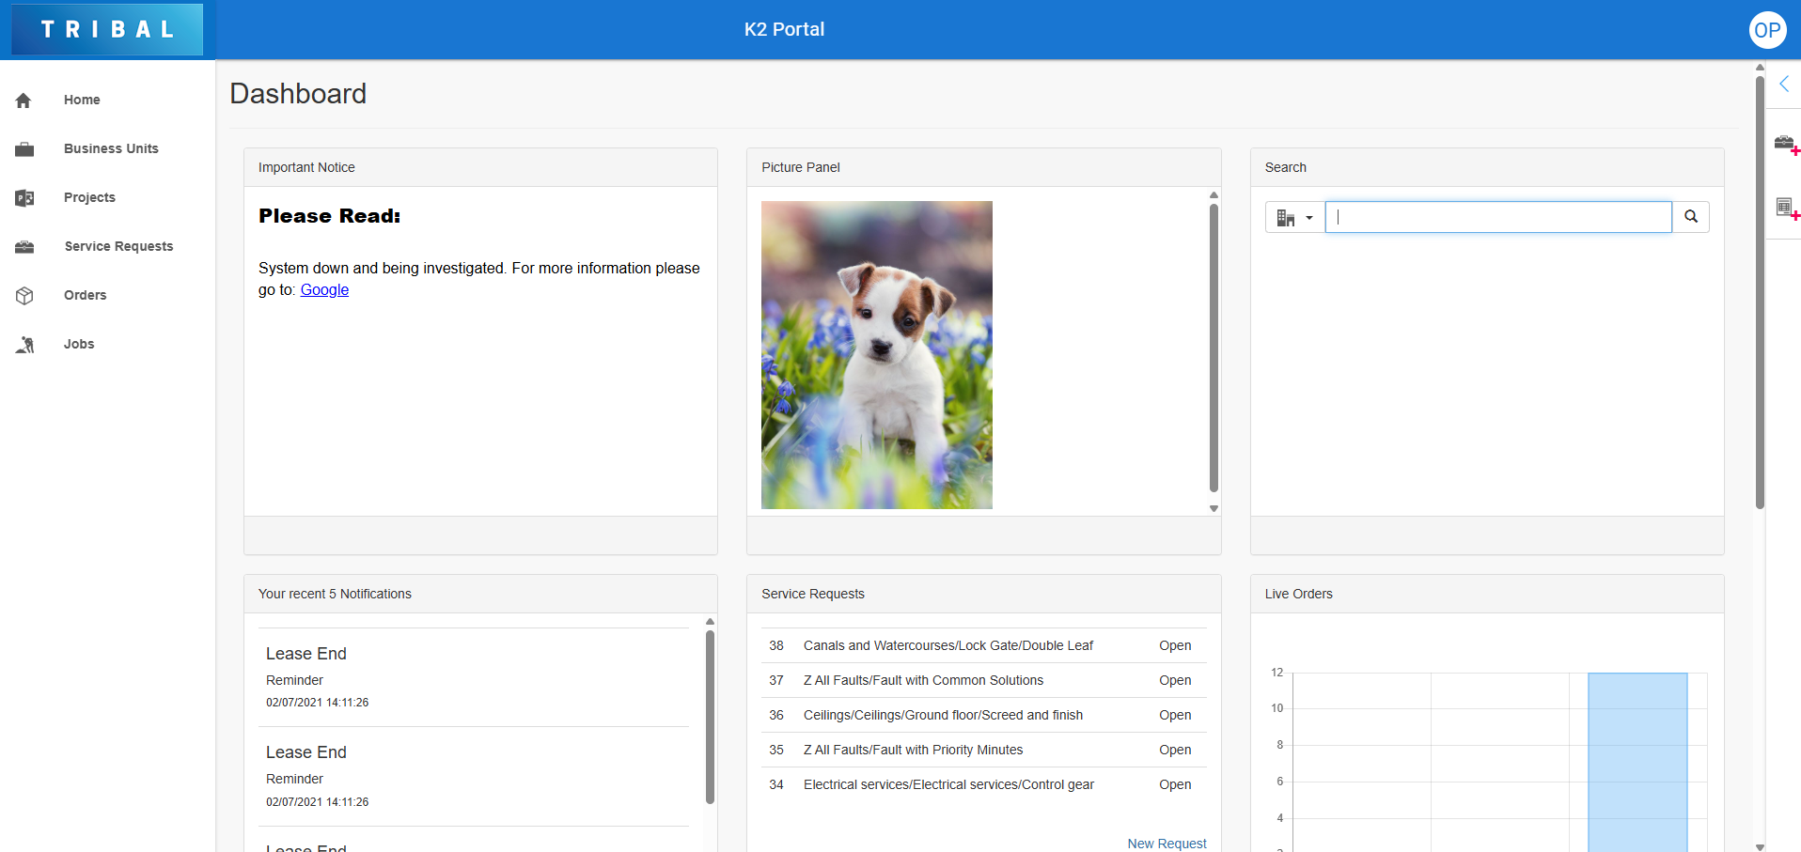This screenshot has width=1801, height=852.
Task: Open request 36 Ceilings Ground floor
Action: tap(984, 715)
